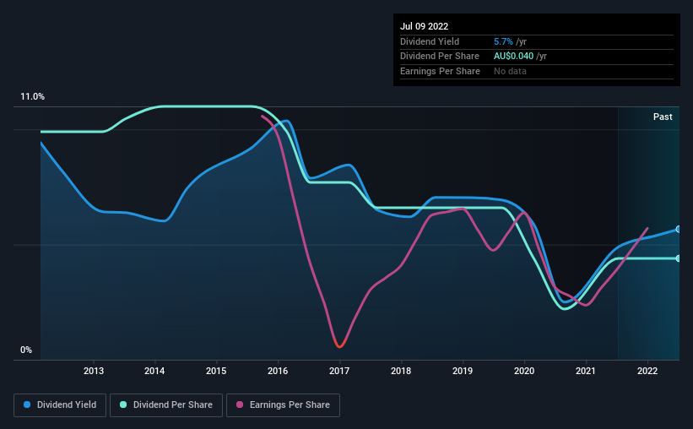Click the No data earnings value
Viewport: 693px width, 429px height.
coord(510,71)
